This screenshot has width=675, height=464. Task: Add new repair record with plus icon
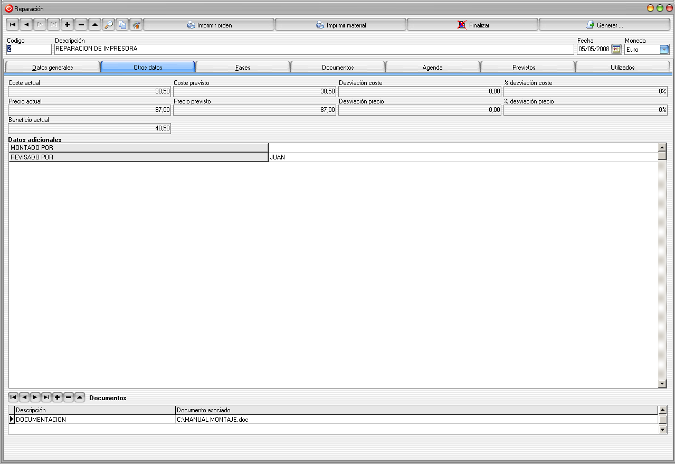(67, 25)
